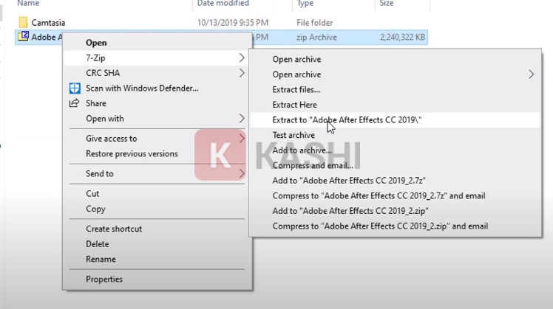Click the Windows Defender shield icon
The image size is (553, 309).
75,88
